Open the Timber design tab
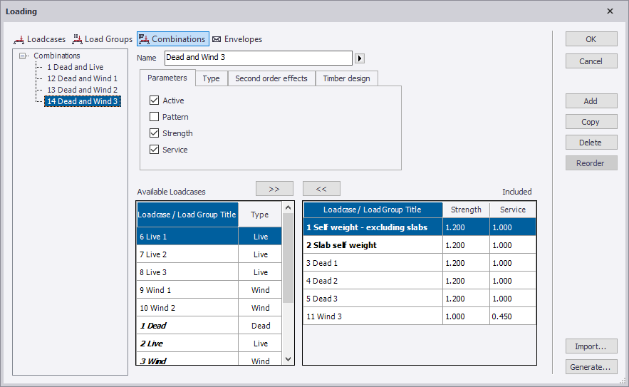This screenshot has width=629, height=387. (347, 78)
